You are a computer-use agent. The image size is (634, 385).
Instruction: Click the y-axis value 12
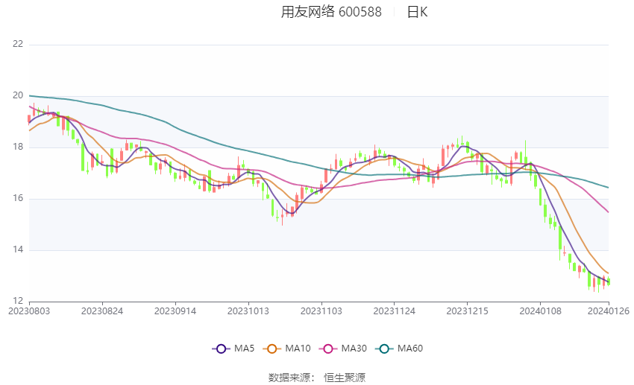pos(18,301)
